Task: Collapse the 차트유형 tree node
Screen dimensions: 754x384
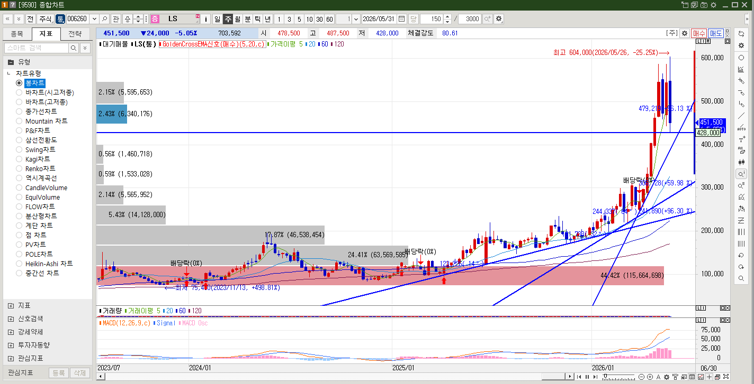Action: [9, 73]
